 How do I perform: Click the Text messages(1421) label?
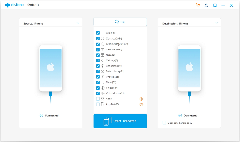tap(117, 44)
